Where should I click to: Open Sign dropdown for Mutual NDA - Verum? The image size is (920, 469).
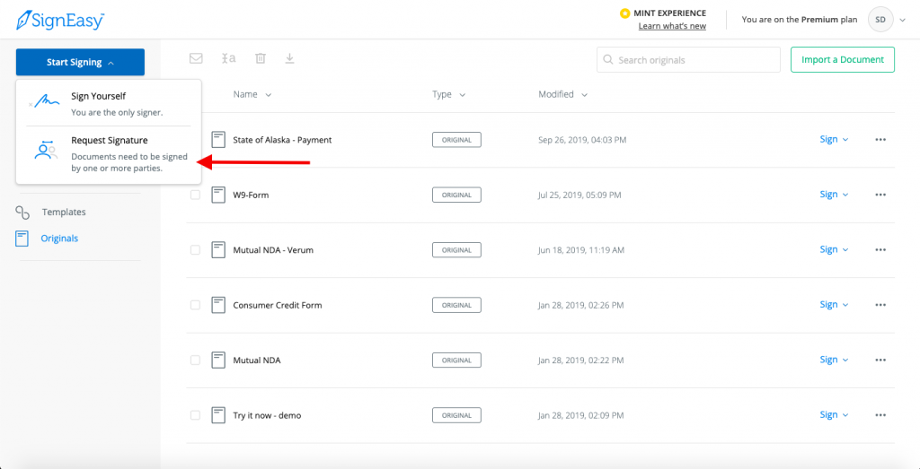[x=834, y=249]
